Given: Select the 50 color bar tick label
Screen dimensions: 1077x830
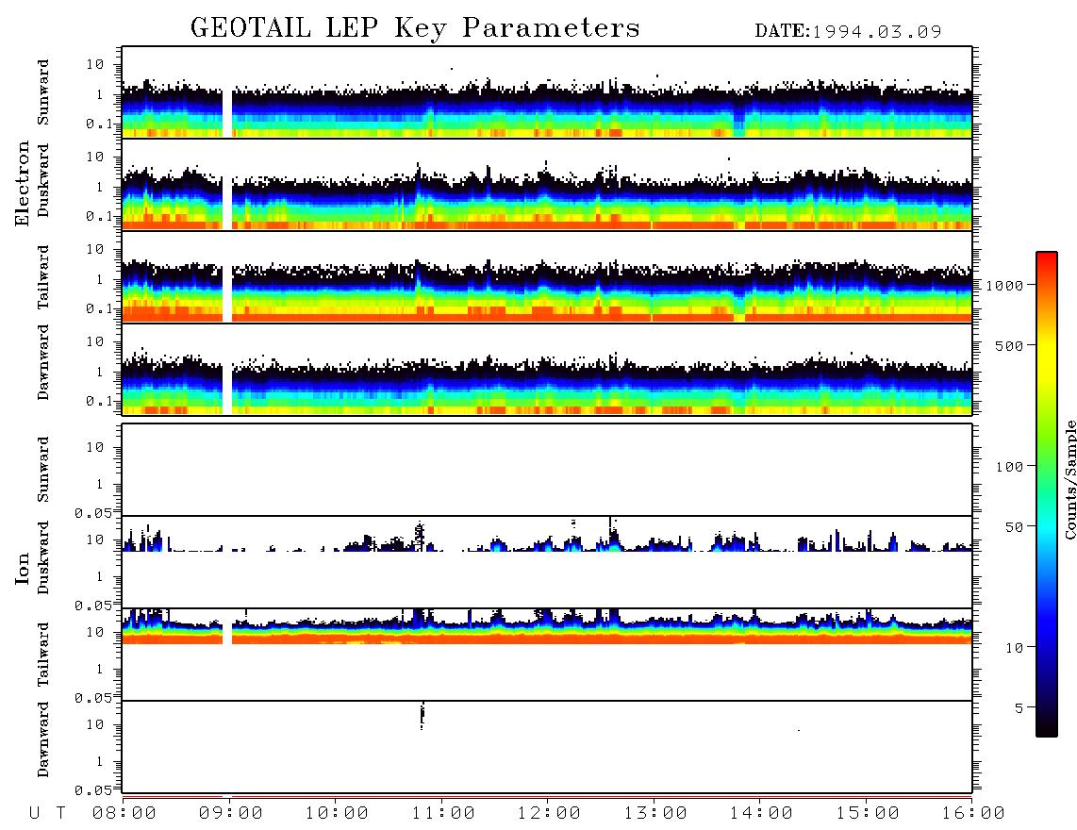Looking at the screenshot, I should [x=1014, y=527].
